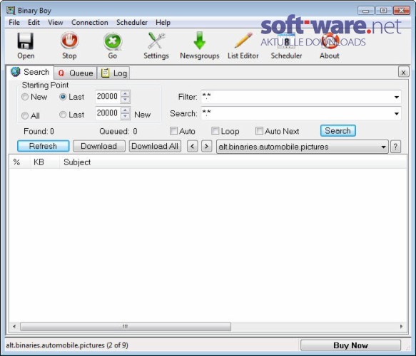Click into the Search pattern text field
416x356 pixels.
(x=297, y=114)
